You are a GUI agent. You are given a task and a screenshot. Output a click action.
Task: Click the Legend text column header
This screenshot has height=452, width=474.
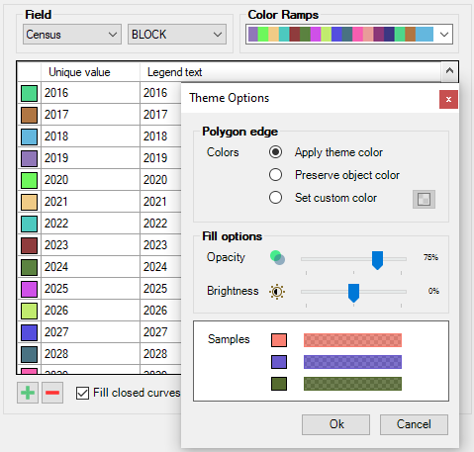[174, 72]
